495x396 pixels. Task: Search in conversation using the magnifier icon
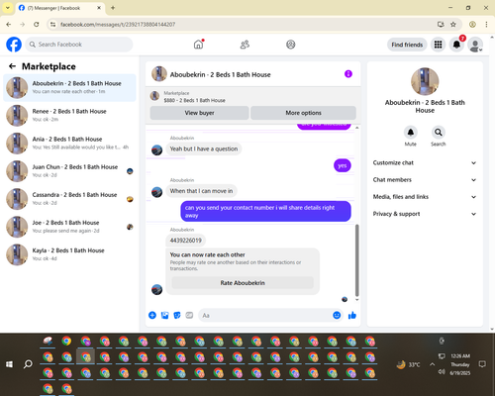(x=439, y=133)
